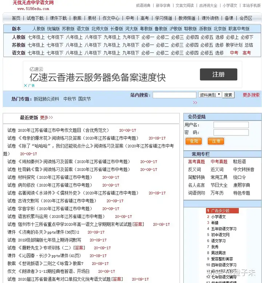Open red 中考 link in 语文版 row
The height and width of the screenshot is (283, 262).
tap(234, 53)
